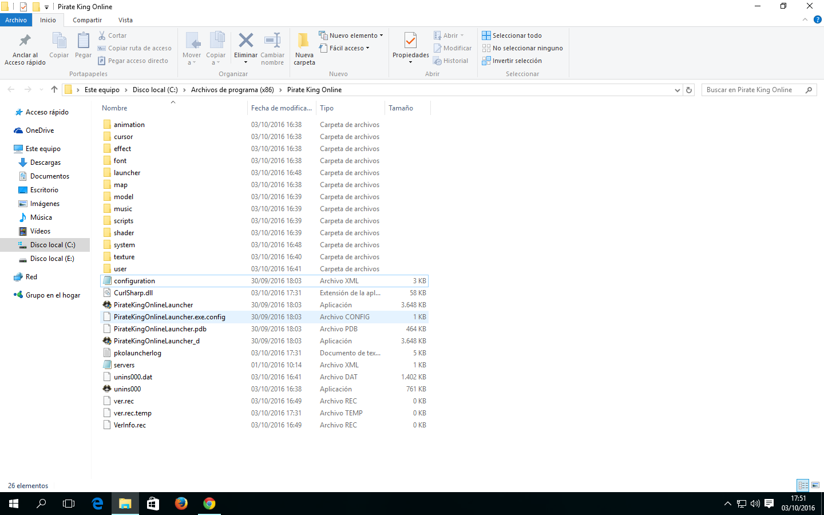Open the Windows Store from taskbar
The width and height of the screenshot is (824, 515).
pos(153,504)
